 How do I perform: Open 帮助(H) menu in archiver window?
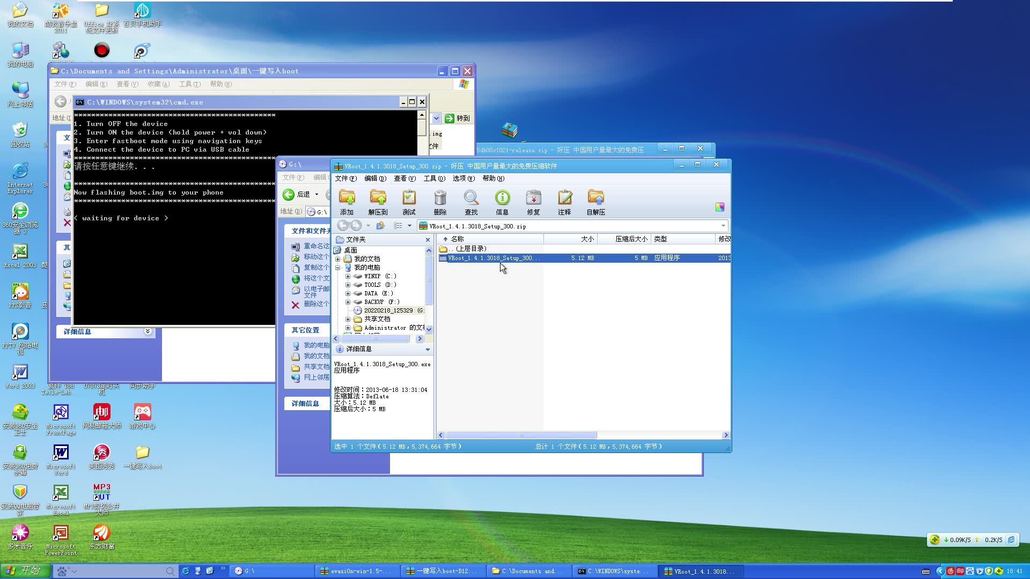tap(493, 179)
